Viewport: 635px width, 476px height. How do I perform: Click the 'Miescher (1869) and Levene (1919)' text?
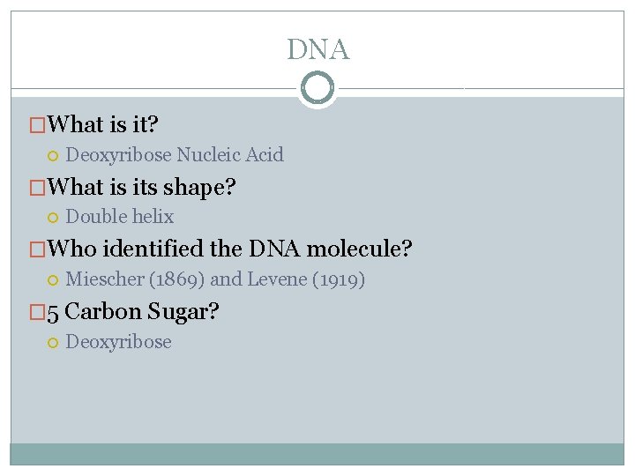click(x=215, y=279)
